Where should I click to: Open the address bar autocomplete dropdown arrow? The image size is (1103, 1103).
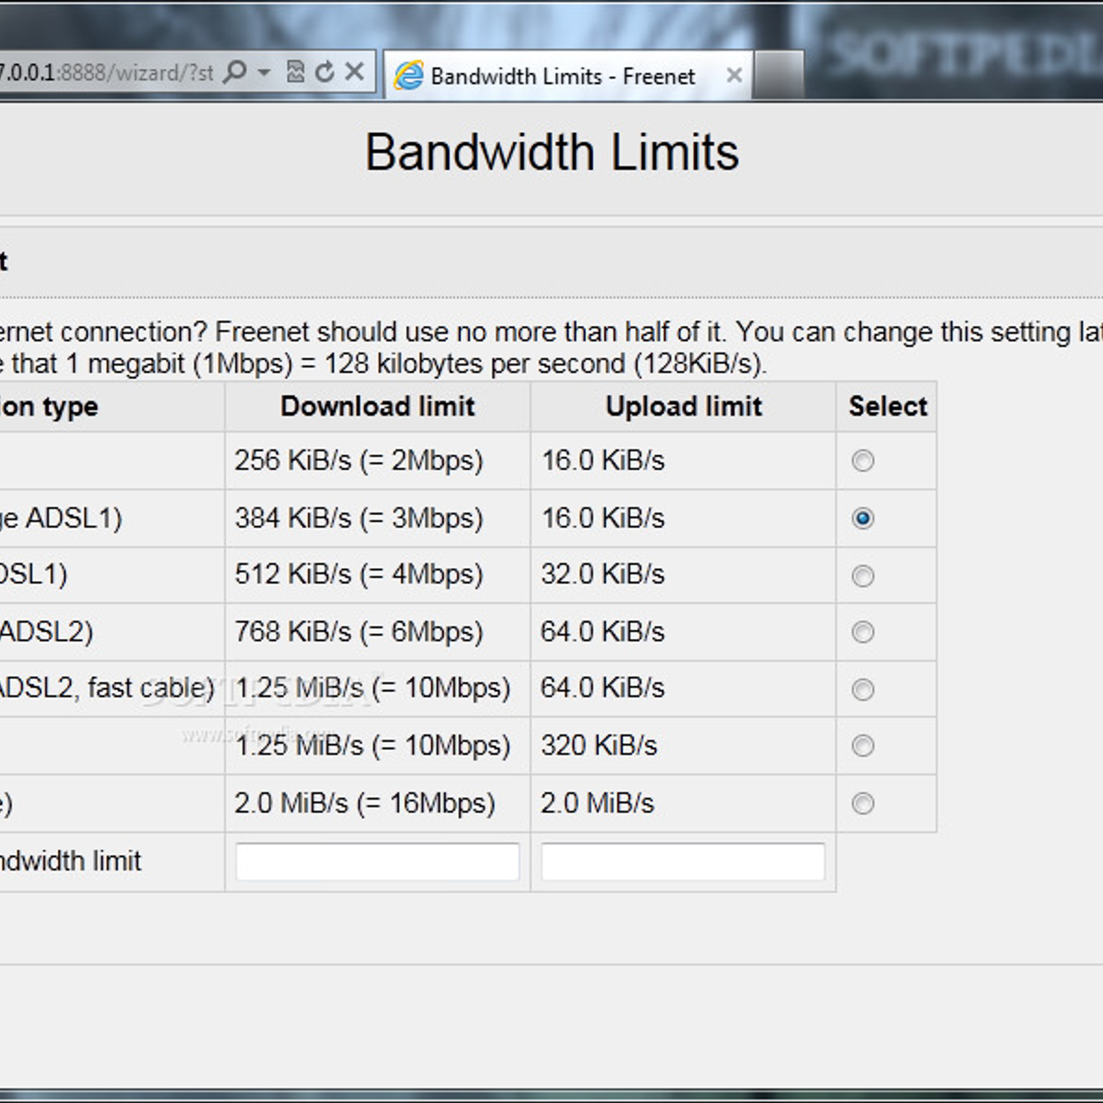pyautogui.click(x=264, y=71)
